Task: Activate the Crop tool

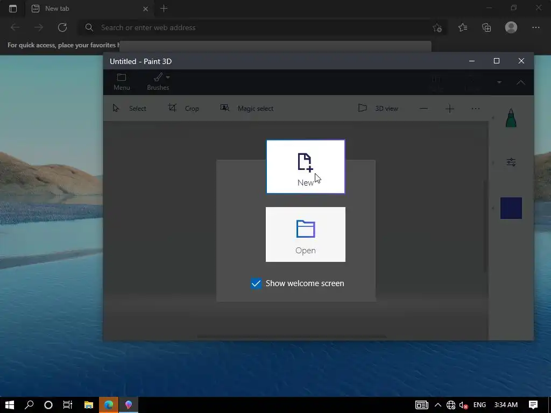Action: (x=183, y=109)
